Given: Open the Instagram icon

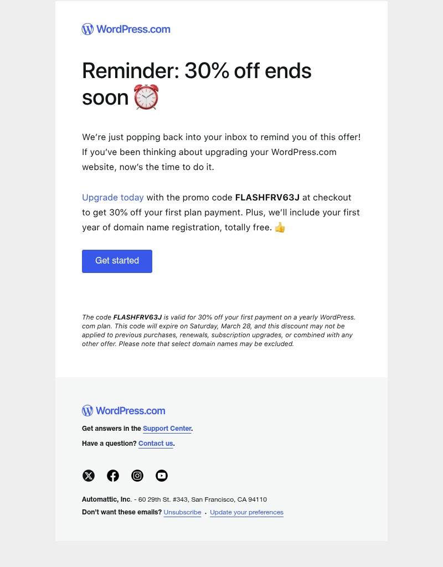Looking at the screenshot, I should click(x=137, y=476).
